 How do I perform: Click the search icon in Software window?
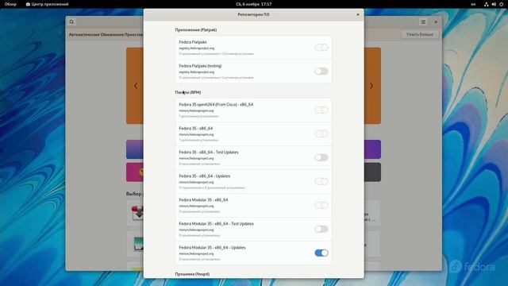71,22
